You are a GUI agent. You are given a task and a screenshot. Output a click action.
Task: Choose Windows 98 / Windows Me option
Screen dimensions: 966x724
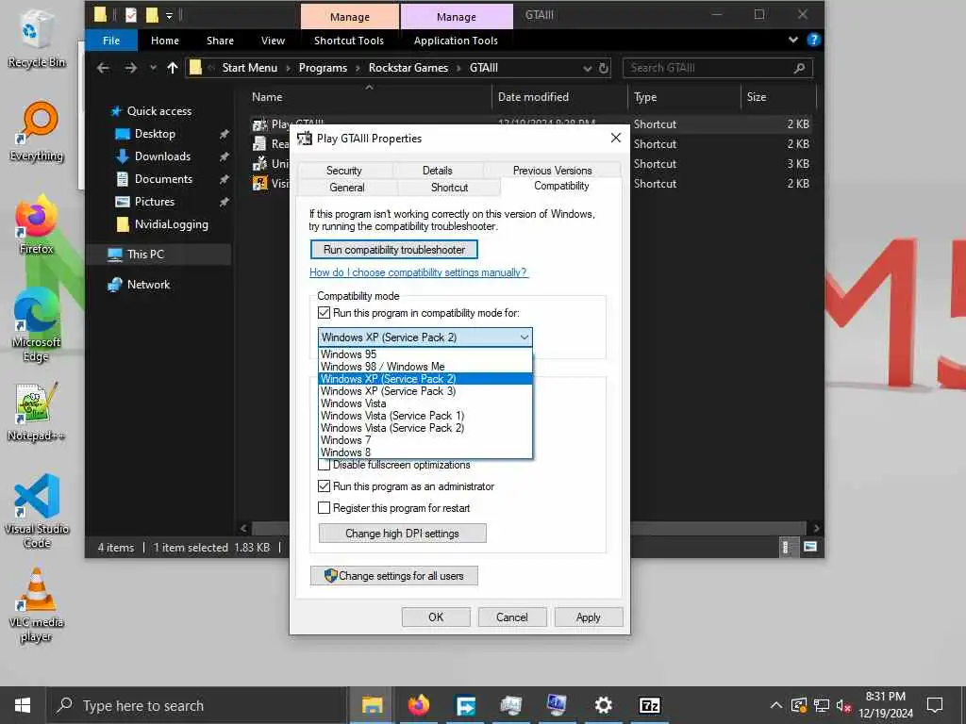coord(425,367)
